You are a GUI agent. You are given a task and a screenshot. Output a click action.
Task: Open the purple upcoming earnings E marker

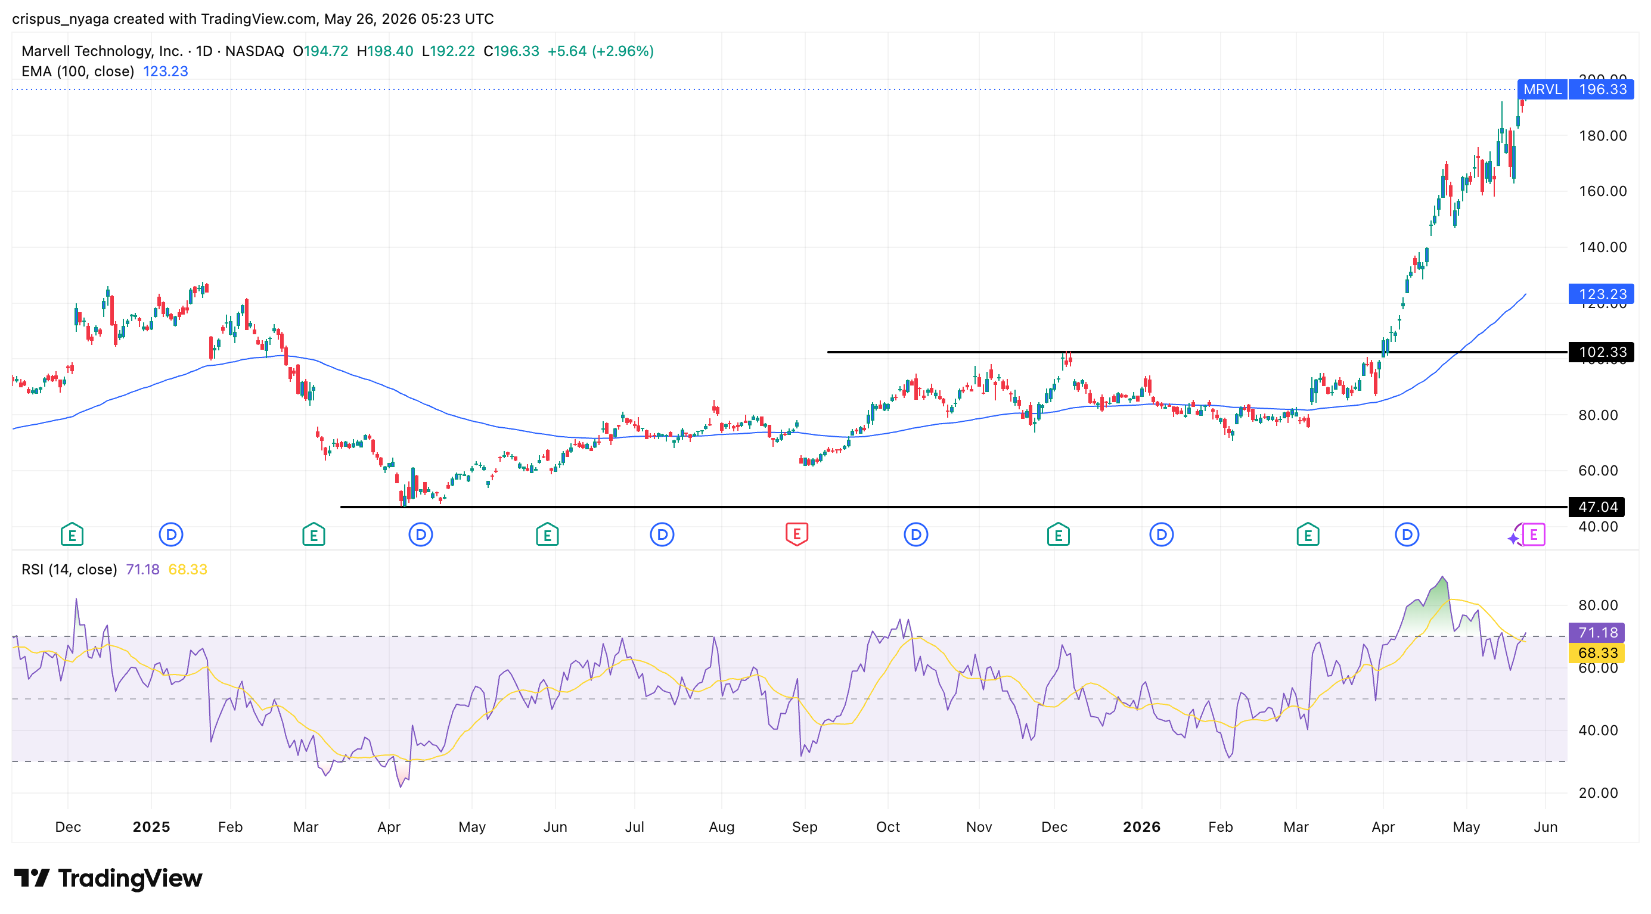pyautogui.click(x=1534, y=534)
